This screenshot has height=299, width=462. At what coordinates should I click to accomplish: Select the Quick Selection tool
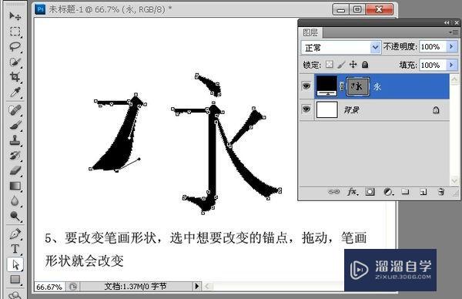point(15,62)
